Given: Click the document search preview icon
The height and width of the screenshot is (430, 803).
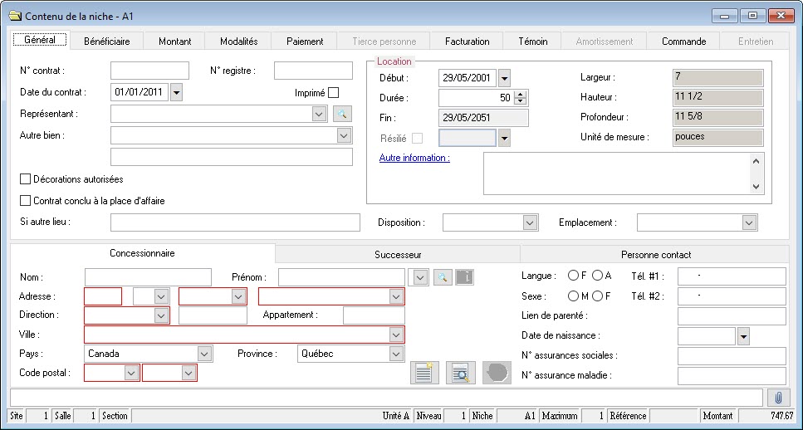Looking at the screenshot, I should [459, 373].
